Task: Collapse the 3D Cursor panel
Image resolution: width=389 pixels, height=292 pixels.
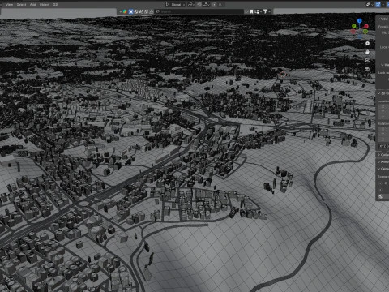Action: click(x=383, y=93)
